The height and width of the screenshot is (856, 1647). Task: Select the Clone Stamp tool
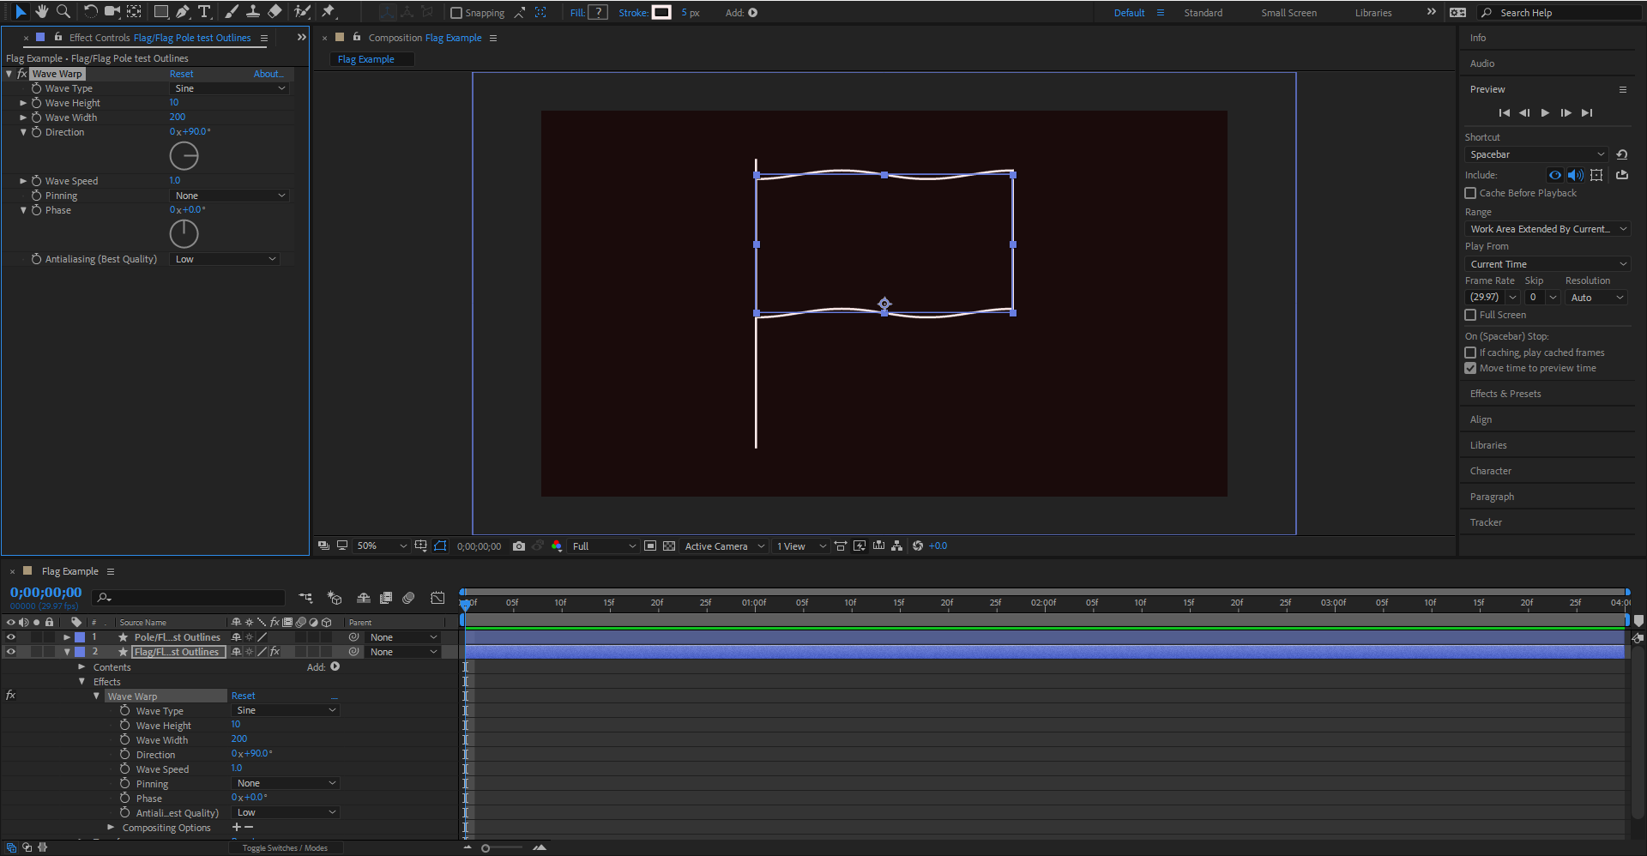click(x=253, y=12)
